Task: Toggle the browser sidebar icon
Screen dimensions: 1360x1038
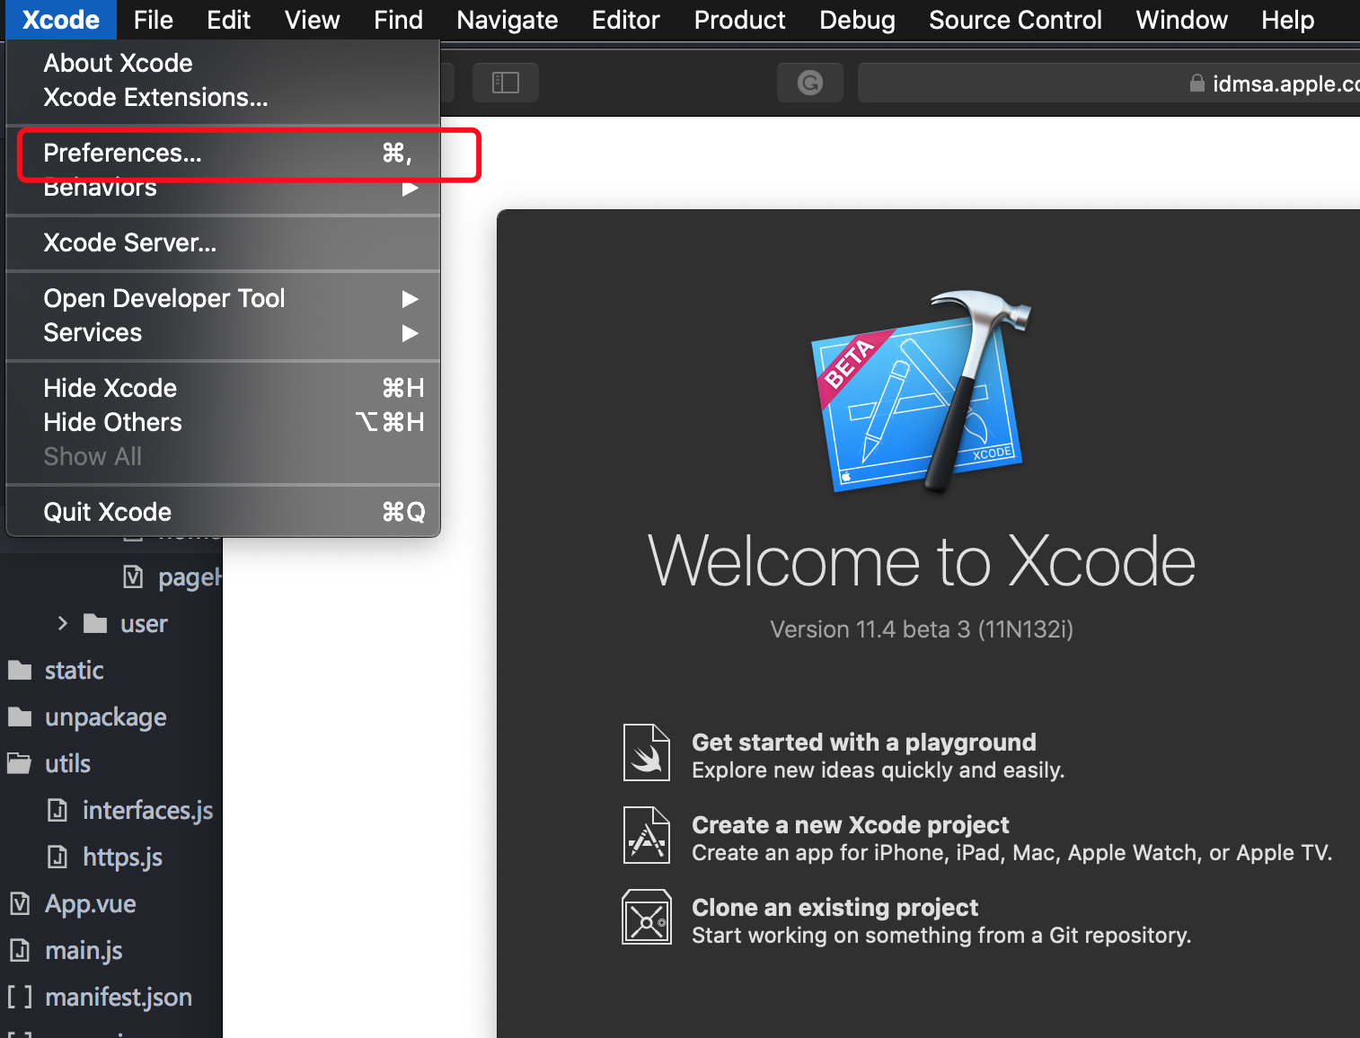Action: pos(506,83)
